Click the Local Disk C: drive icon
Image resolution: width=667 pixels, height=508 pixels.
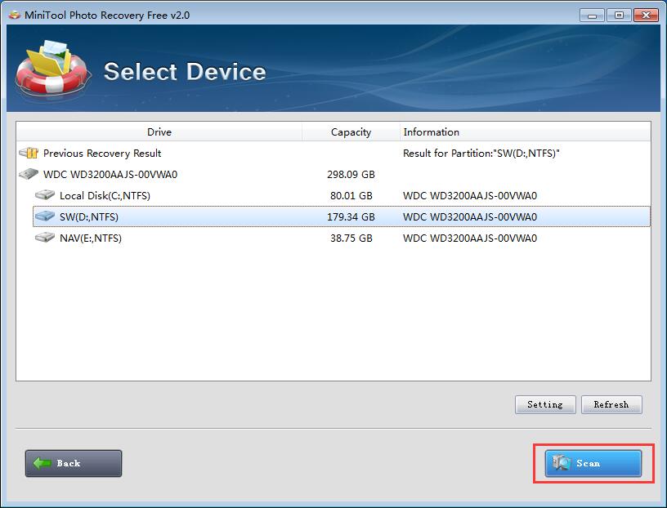[x=45, y=195]
